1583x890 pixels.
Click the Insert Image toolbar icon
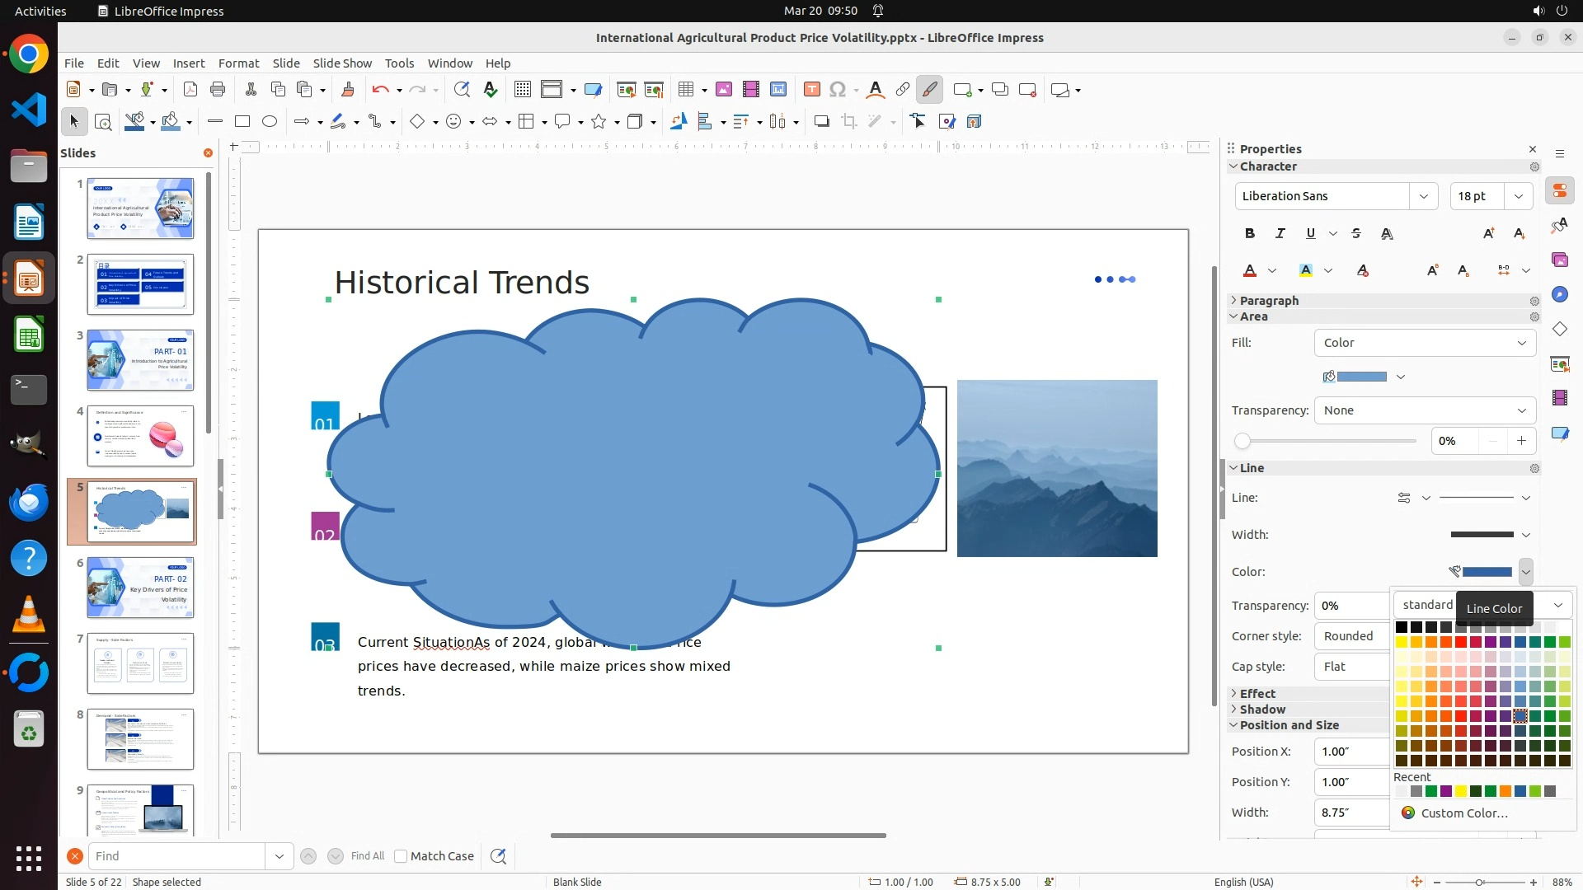(x=723, y=90)
